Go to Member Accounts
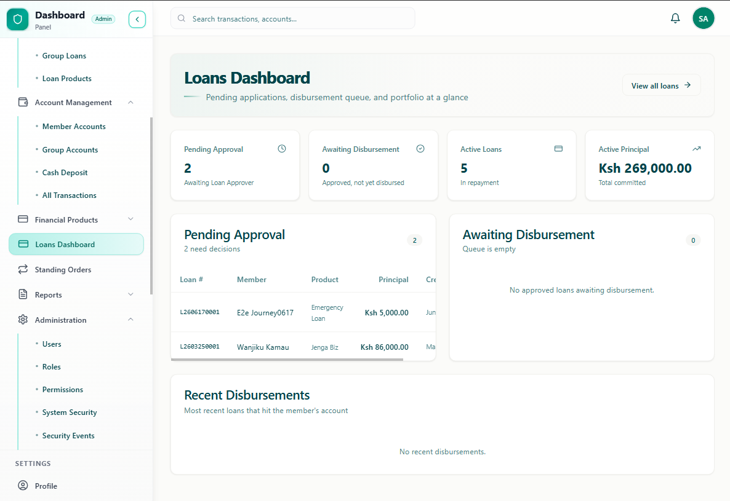This screenshot has width=730, height=501. (x=74, y=127)
